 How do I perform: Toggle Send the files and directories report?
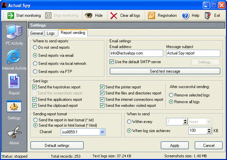tap(102, 93)
